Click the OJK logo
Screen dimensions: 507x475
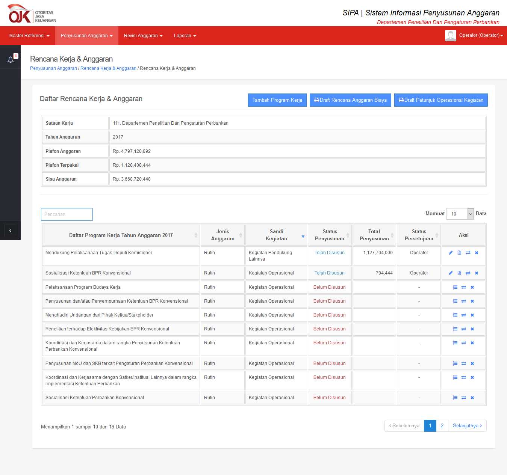(x=32, y=14)
